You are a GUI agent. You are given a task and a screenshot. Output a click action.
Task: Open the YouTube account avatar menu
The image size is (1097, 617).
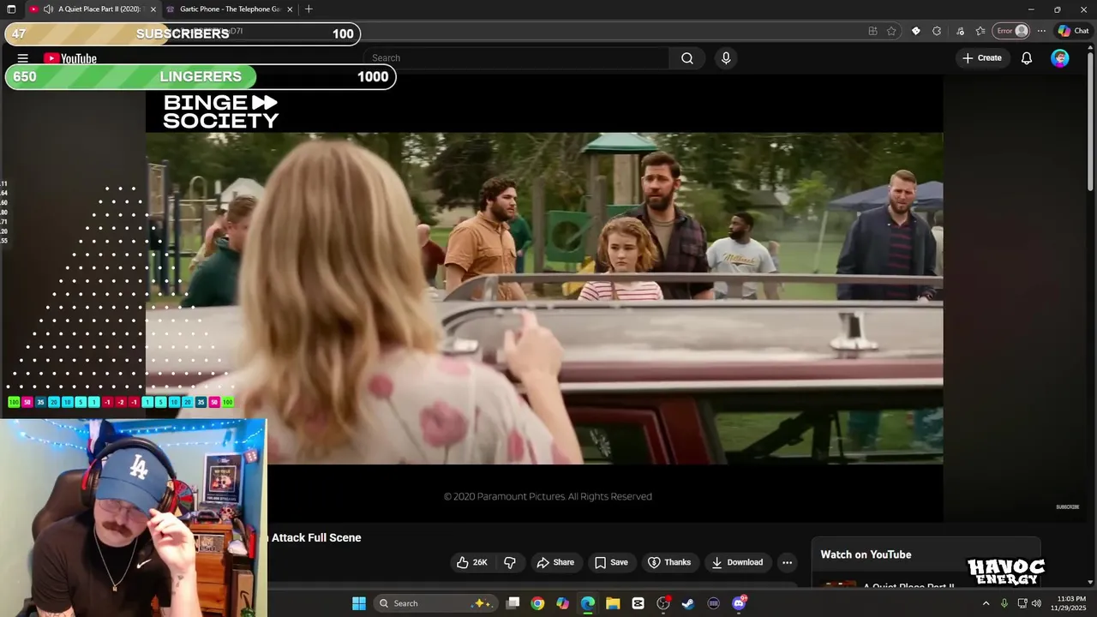point(1060,58)
